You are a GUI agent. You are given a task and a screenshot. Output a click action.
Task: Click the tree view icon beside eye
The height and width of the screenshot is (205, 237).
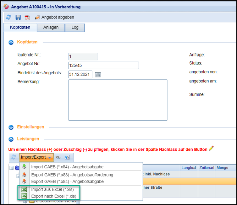coord(67,157)
